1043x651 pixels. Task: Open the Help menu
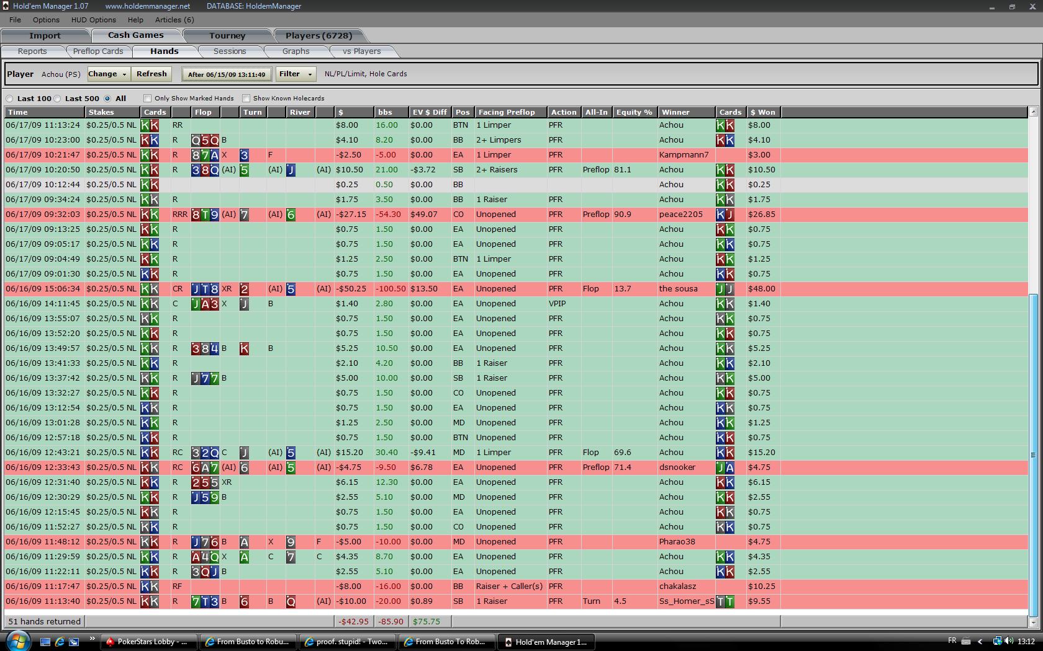135,20
